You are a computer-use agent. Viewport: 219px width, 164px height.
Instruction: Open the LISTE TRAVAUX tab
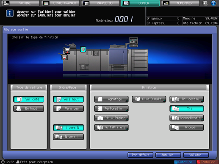click(61, 3)
